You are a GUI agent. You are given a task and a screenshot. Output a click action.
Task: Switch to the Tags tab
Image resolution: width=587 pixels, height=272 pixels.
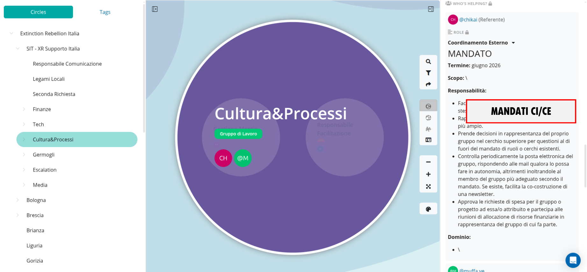(105, 12)
